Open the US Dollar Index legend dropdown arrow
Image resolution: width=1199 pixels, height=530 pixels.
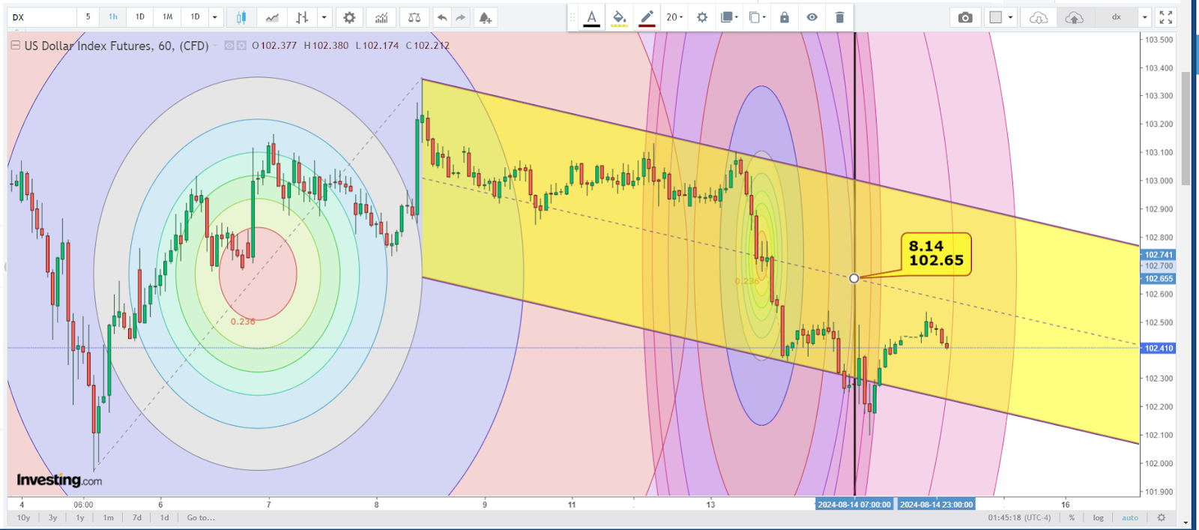(215, 46)
